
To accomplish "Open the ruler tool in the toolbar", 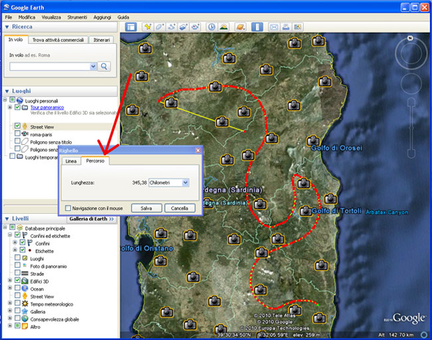I will click(x=257, y=27).
